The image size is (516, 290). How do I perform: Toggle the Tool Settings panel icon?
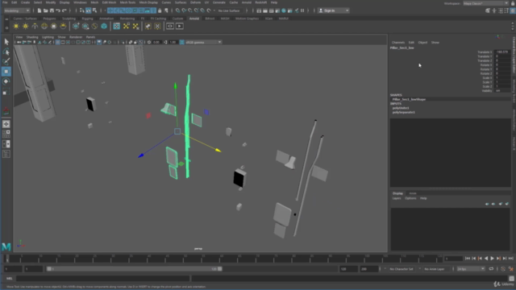pos(507,10)
